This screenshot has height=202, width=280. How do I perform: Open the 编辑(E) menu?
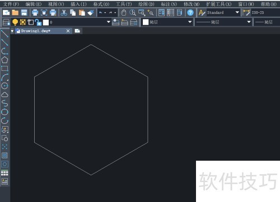[x=34, y=4]
